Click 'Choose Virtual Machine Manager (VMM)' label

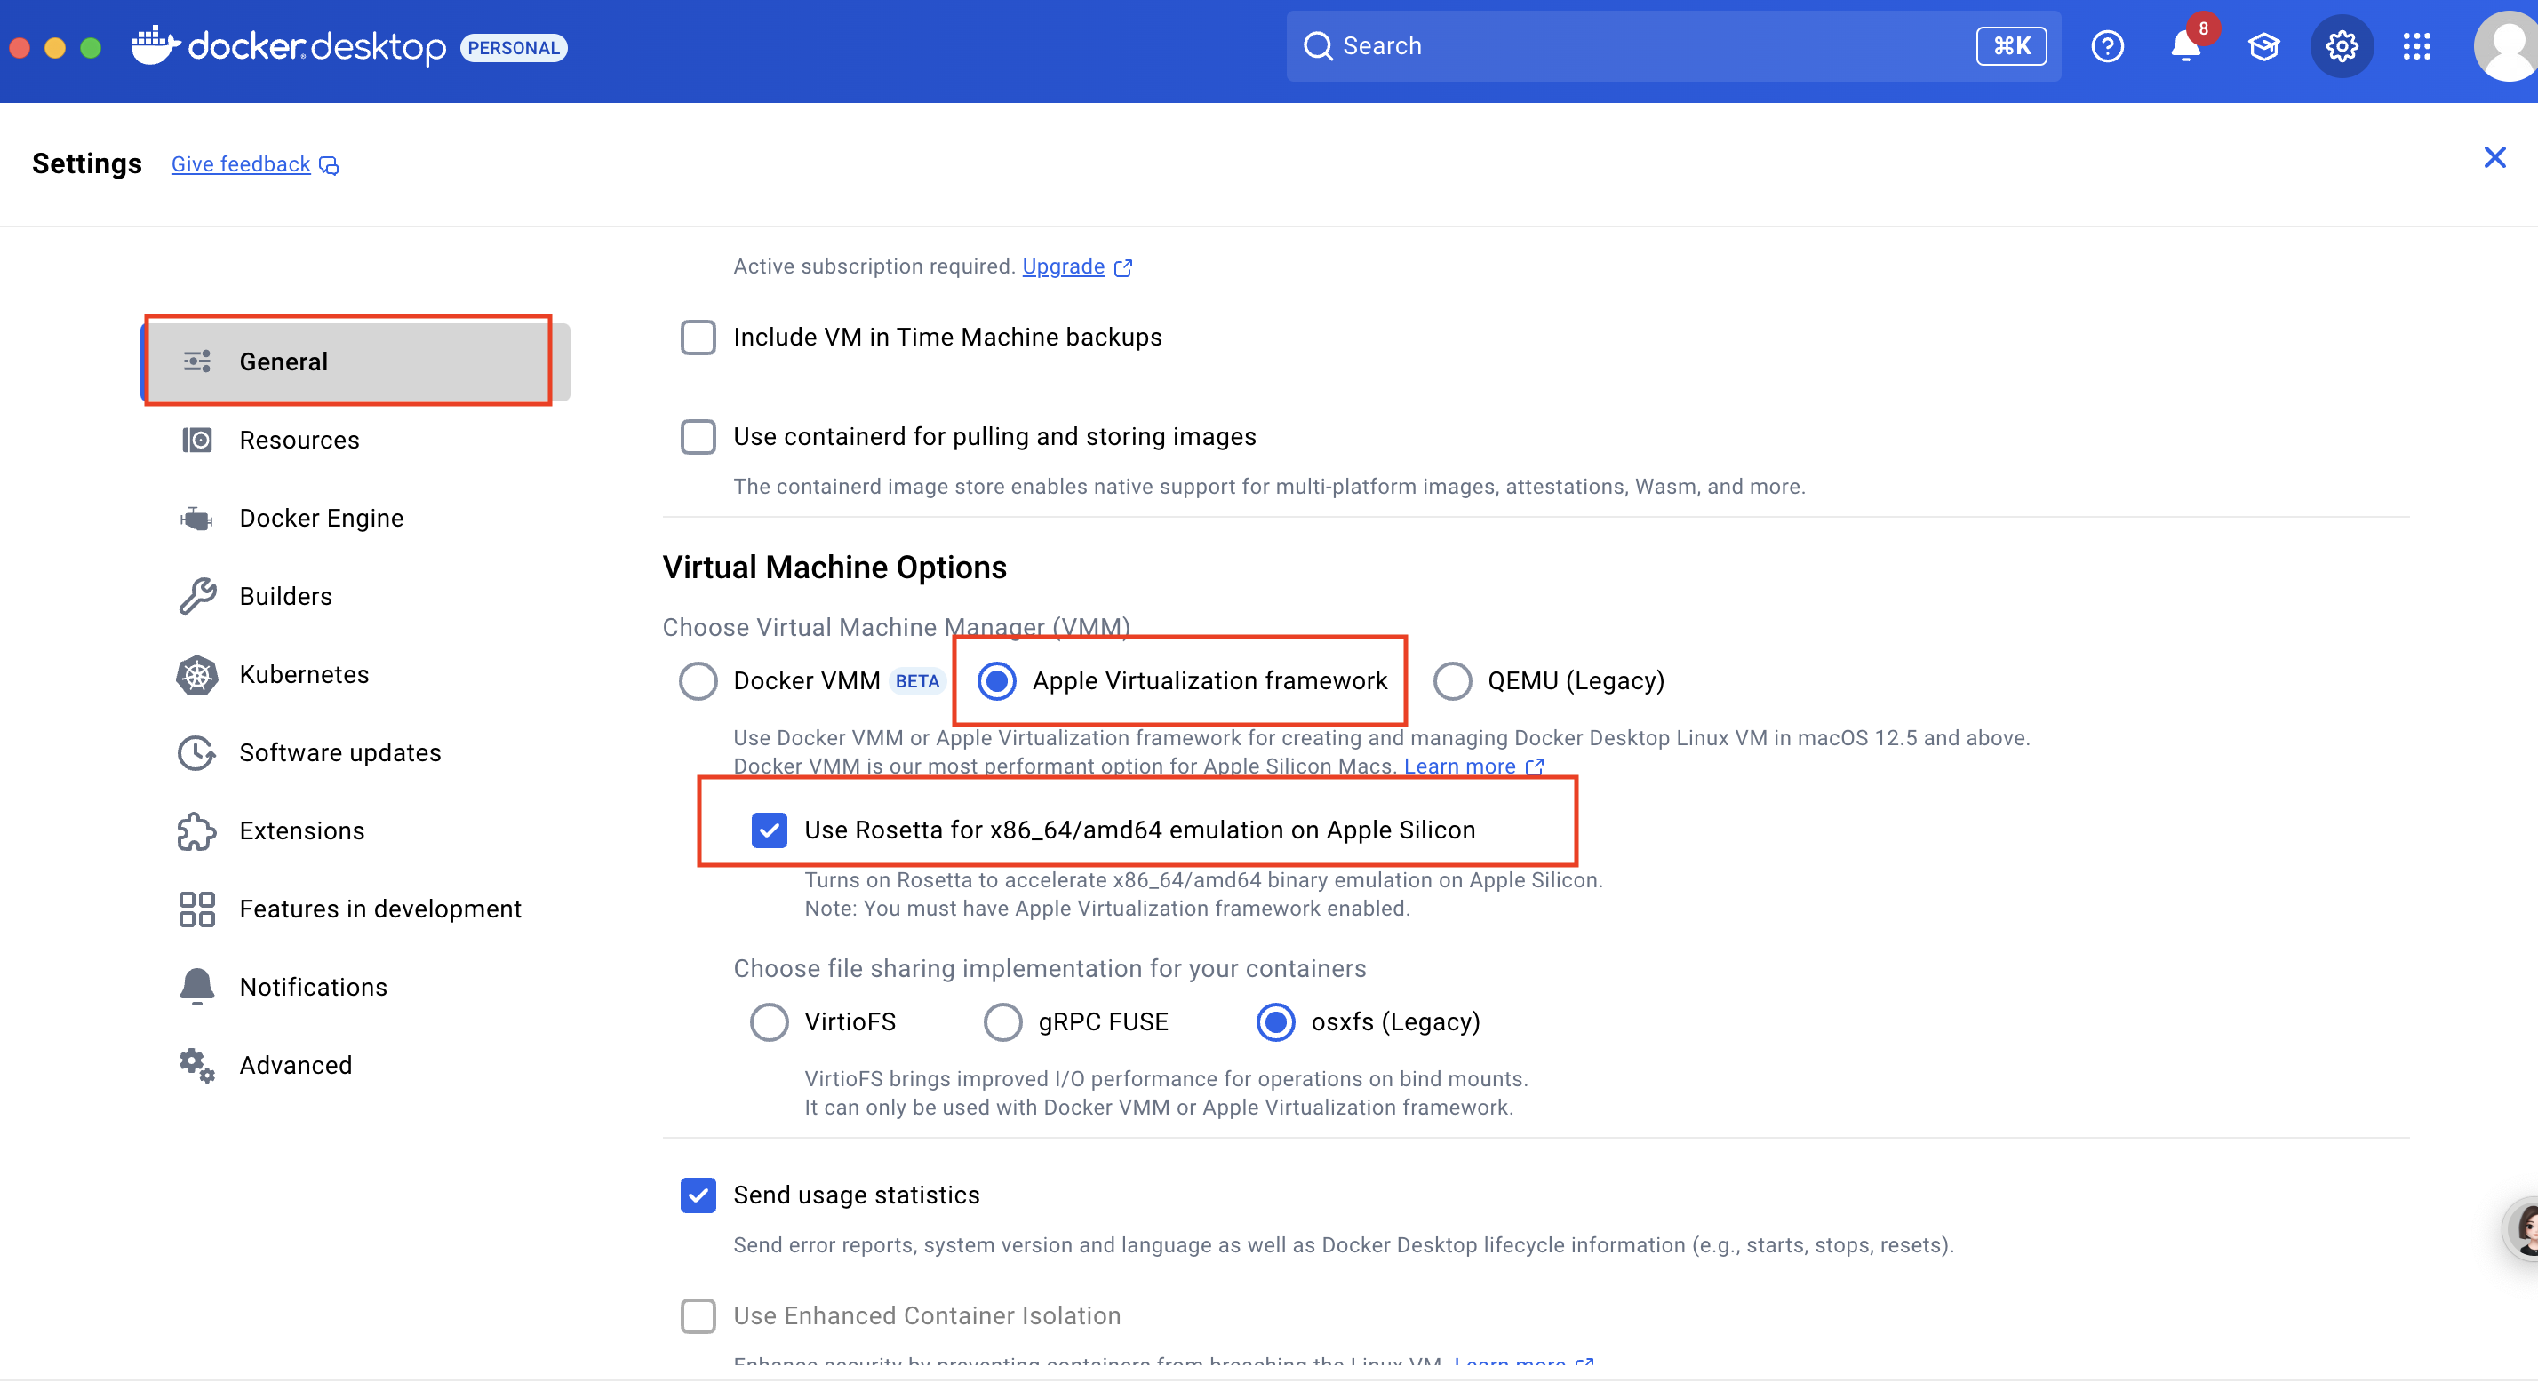pos(897,627)
